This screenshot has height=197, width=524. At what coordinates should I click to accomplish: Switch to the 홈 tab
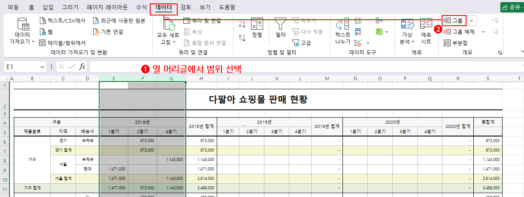pyautogui.click(x=31, y=7)
